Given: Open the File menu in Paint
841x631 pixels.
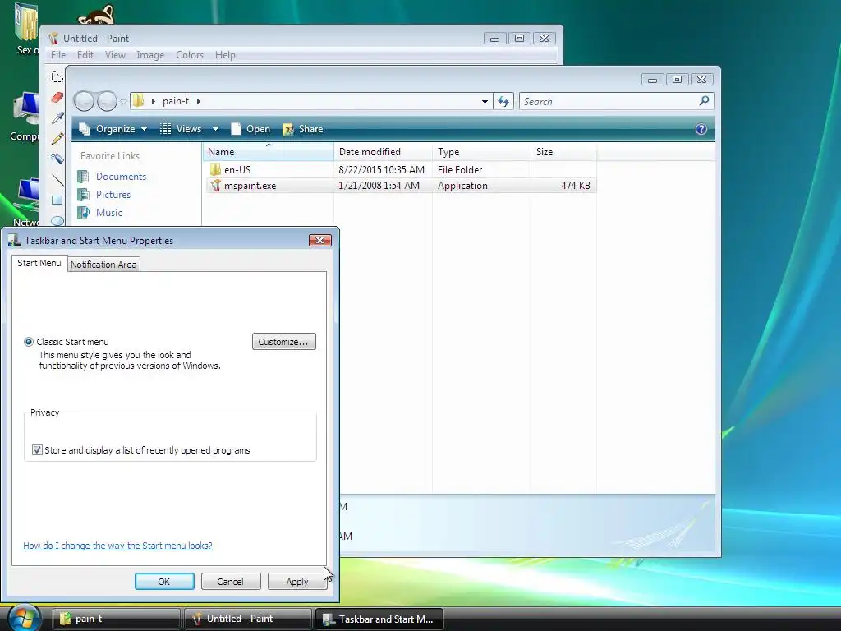Looking at the screenshot, I should click(58, 55).
